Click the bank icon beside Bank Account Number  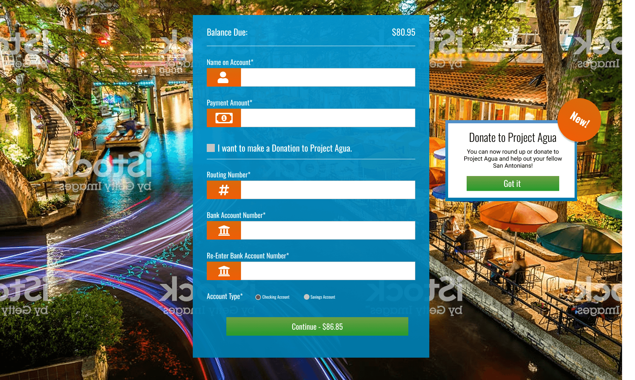[224, 230]
